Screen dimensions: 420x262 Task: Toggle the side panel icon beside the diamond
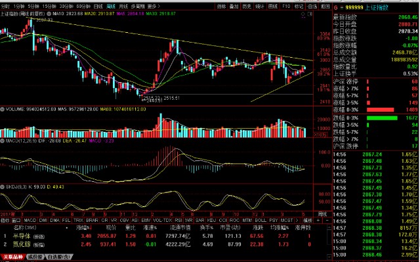pos(310,14)
